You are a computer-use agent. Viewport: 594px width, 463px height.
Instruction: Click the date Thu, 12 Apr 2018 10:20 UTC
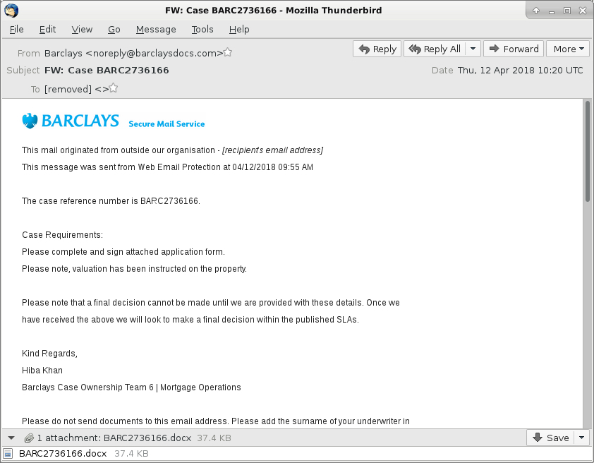(x=520, y=70)
